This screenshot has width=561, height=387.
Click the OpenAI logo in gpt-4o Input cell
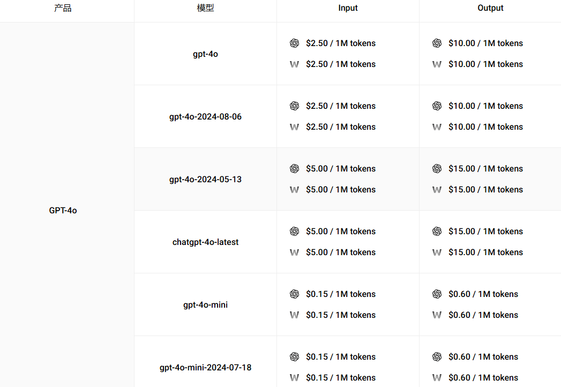click(x=294, y=43)
